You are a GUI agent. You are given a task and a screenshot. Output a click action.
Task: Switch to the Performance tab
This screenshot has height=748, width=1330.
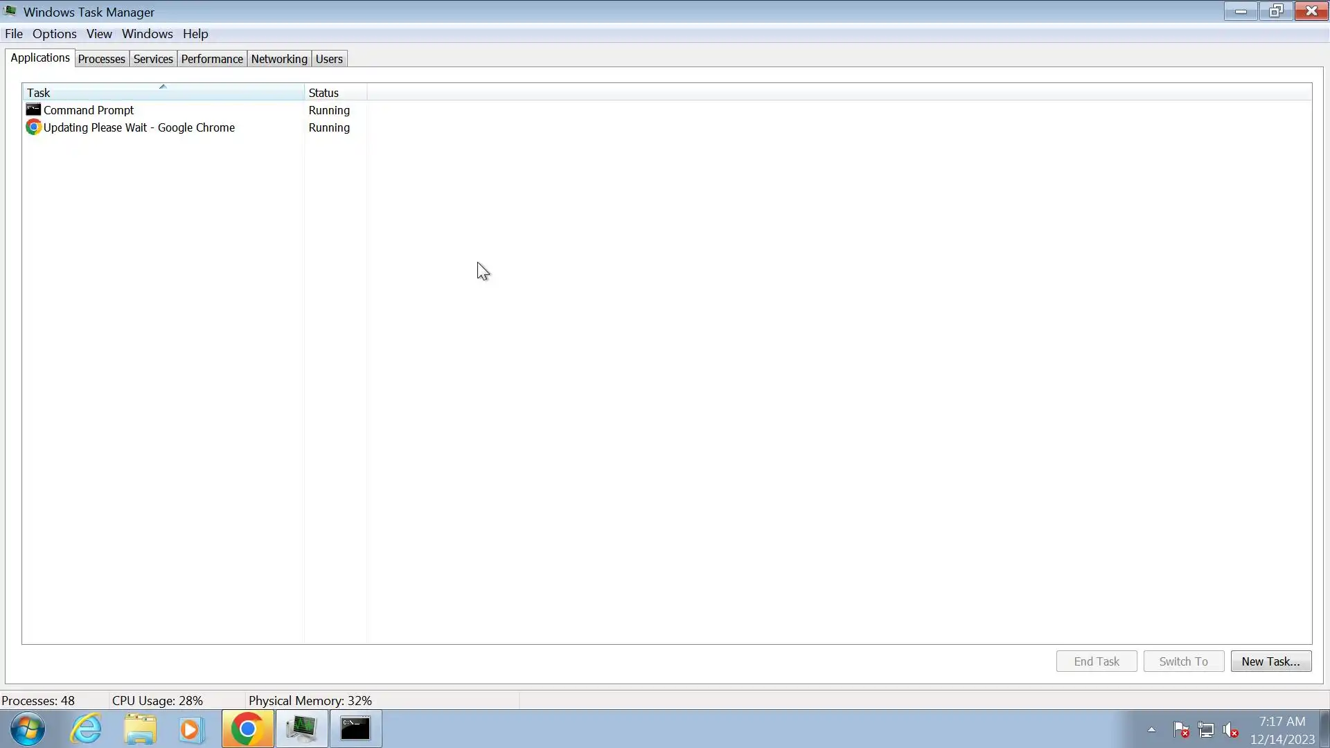pyautogui.click(x=212, y=59)
